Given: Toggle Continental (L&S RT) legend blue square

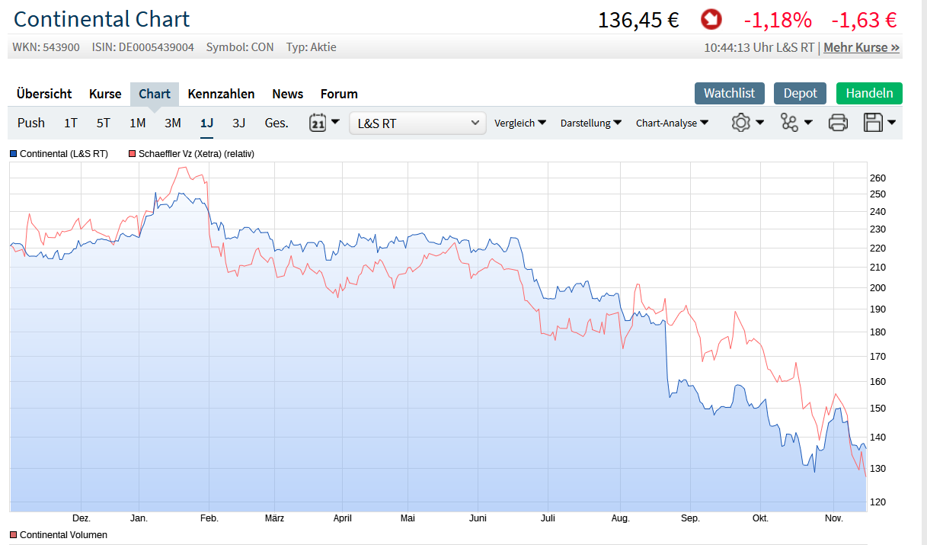Looking at the screenshot, I should (13, 153).
